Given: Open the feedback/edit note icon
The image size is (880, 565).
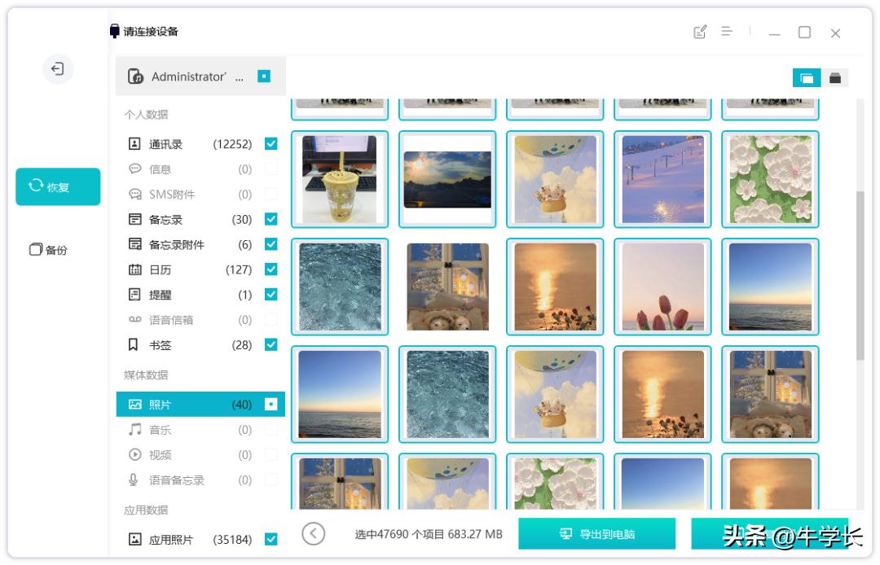Looking at the screenshot, I should [699, 32].
